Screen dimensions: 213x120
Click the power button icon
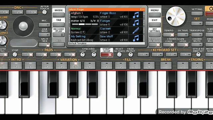point(211,9)
